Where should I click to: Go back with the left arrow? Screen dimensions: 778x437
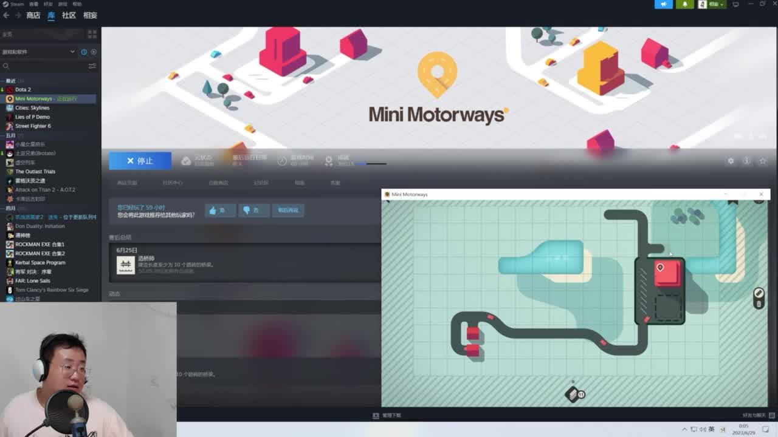6,15
